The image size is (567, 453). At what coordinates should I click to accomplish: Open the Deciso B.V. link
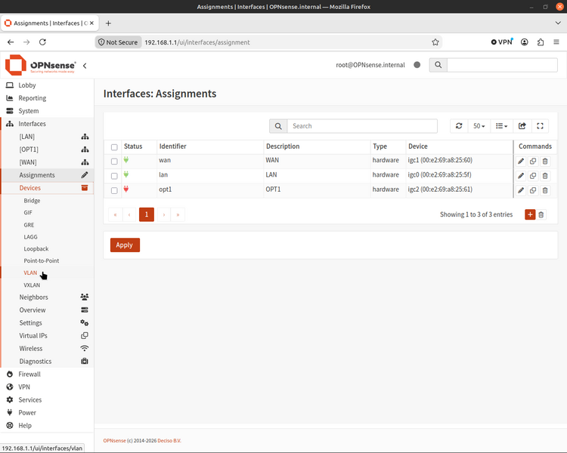[x=169, y=441]
